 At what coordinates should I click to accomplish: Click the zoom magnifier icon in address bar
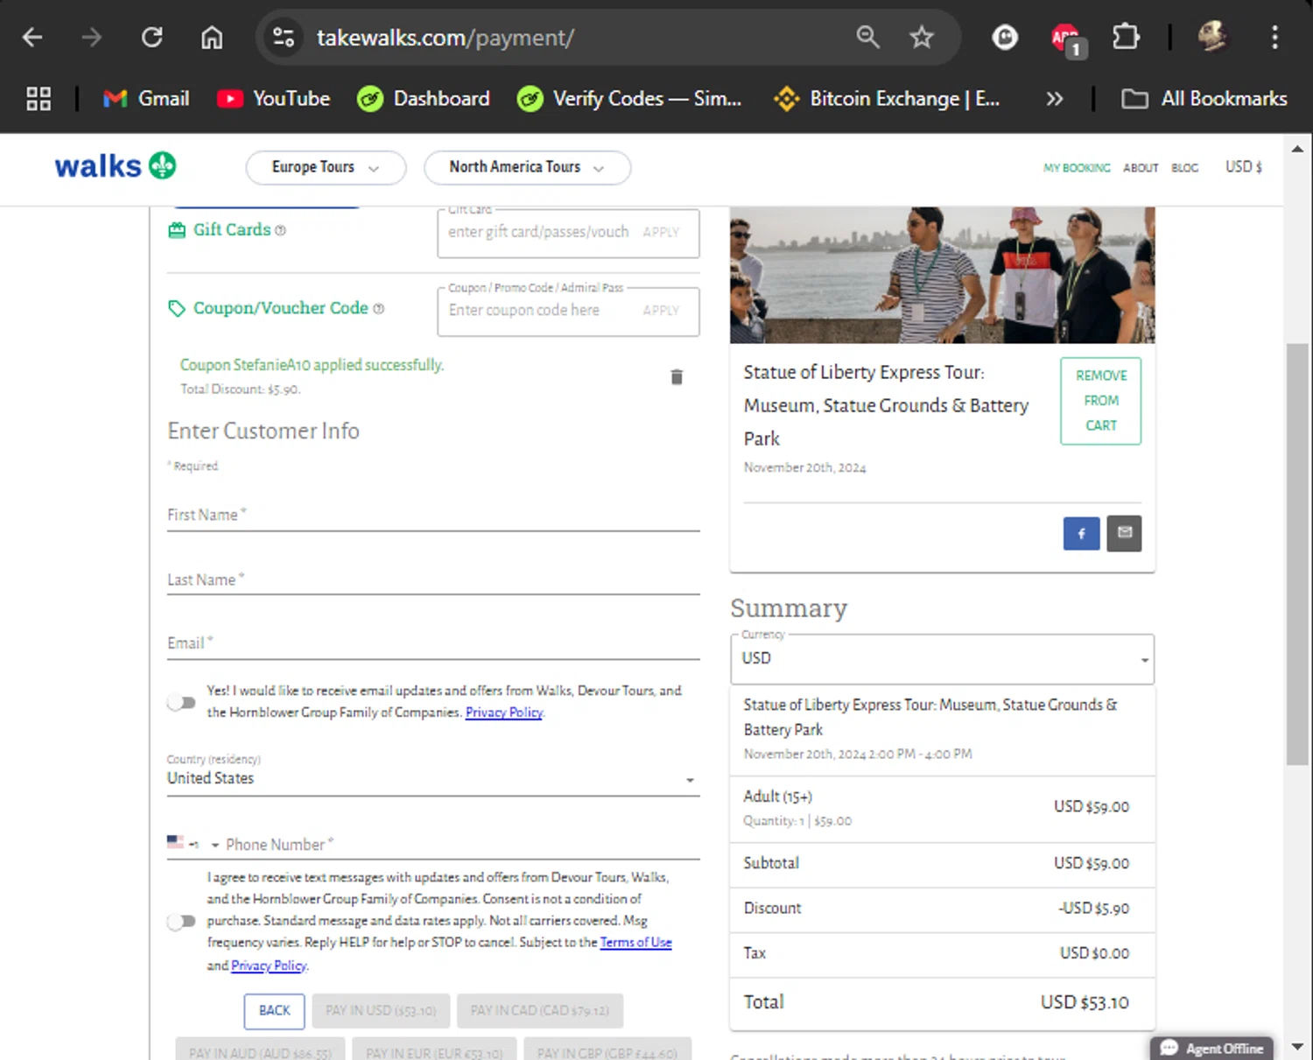[867, 37]
